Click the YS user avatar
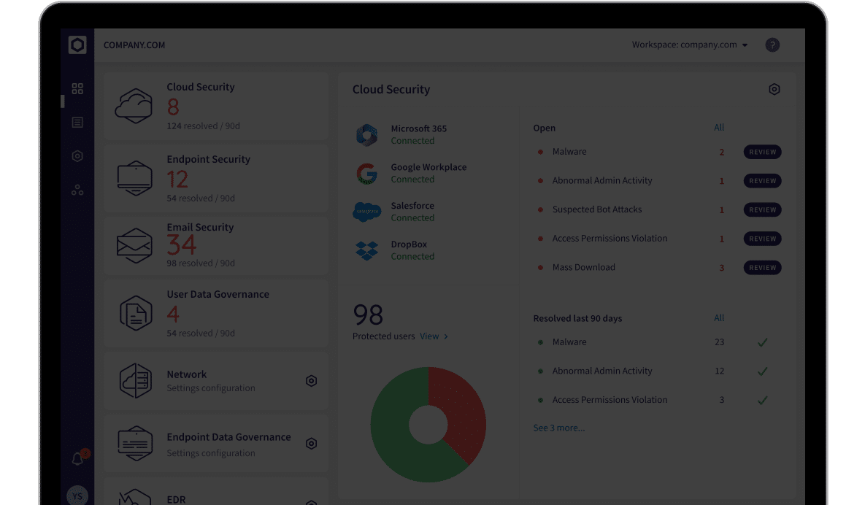The height and width of the screenshot is (505, 865). 77,496
